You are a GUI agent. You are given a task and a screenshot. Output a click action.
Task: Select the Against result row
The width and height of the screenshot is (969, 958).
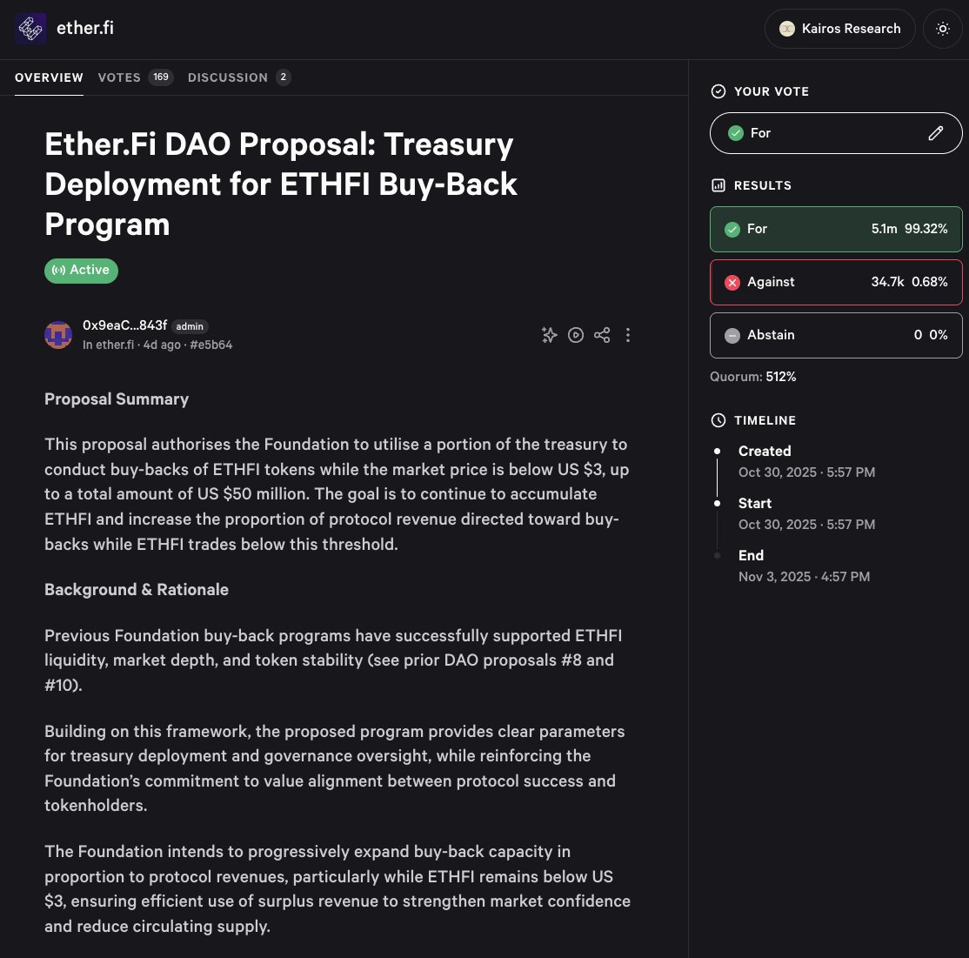tap(836, 283)
